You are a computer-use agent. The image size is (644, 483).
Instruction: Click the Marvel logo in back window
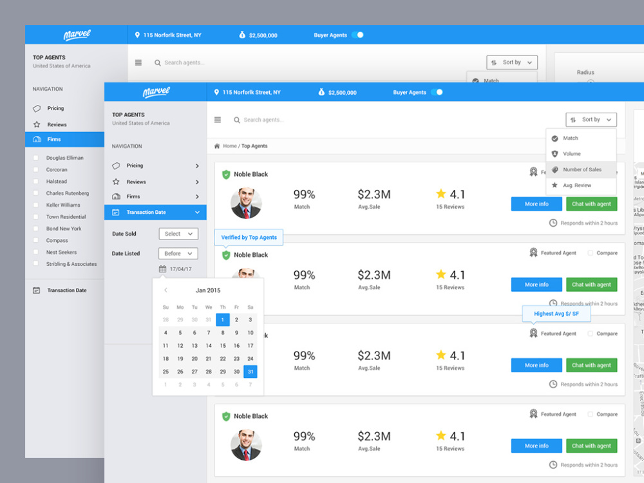click(x=77, y=35)
